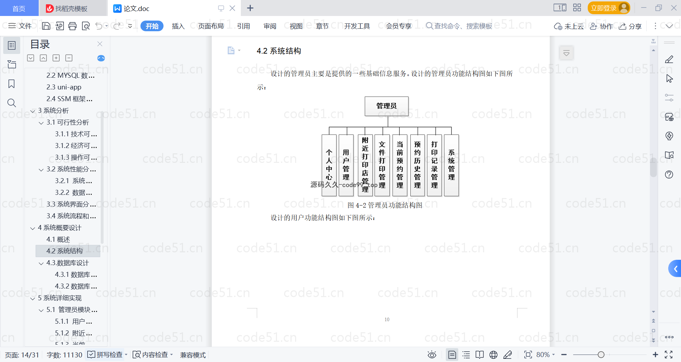Select the 开发工具 ribbon tab
The width and height of the screenshot is (681, 362).
point(357,26)
